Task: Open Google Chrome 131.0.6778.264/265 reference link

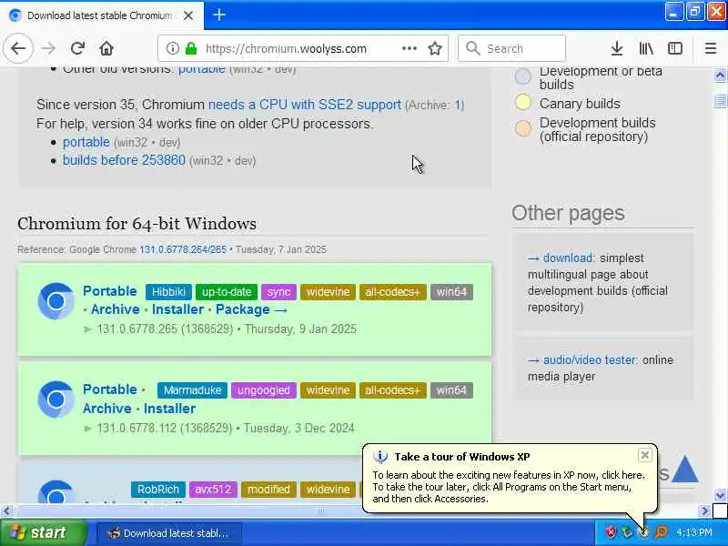Action: click(x=183, y=249)
